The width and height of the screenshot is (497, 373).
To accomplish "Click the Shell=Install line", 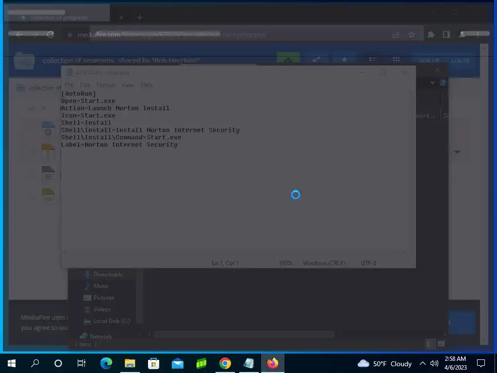I will (86, 123).
